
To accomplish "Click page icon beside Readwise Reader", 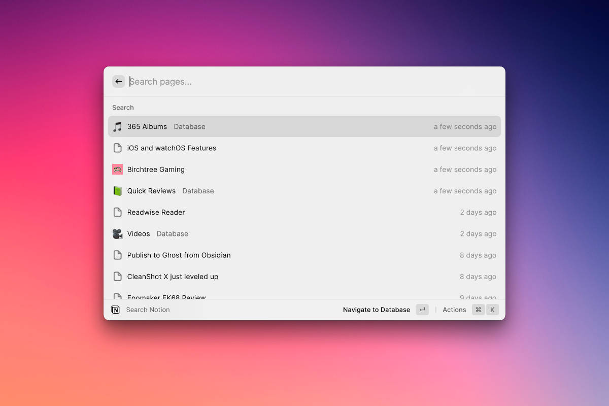I will 117,212.
